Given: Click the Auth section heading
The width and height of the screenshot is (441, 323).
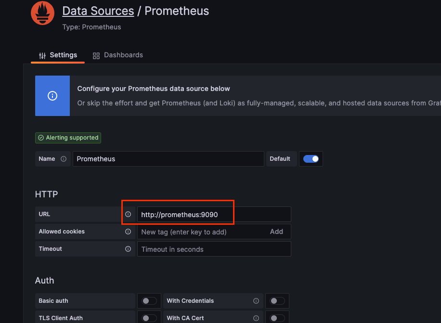Looking at the screenshot, I should [44, 281].
